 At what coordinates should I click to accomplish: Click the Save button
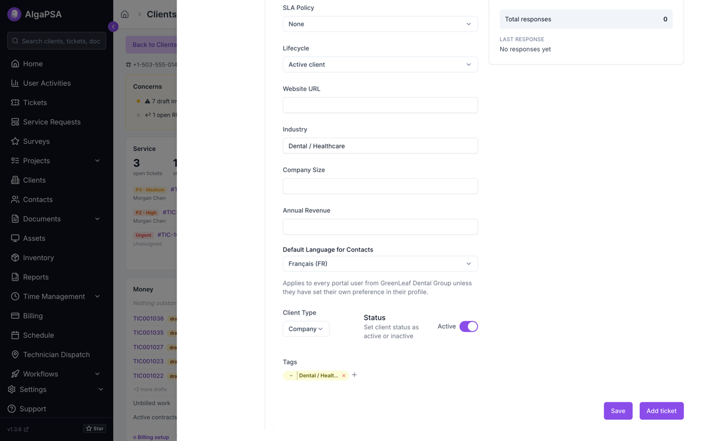click(618, 411)
